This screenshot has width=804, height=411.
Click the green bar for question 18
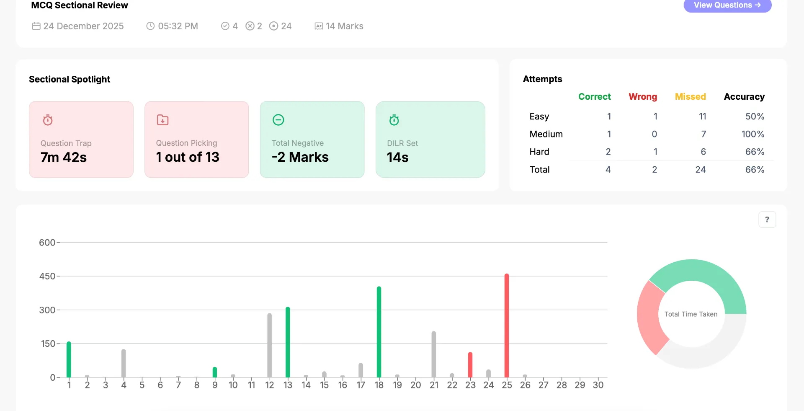coord(379,332)
